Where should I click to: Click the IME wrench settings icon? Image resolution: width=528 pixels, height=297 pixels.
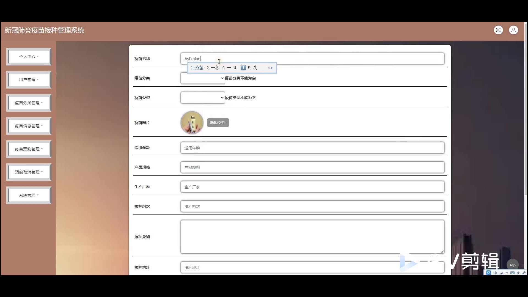point(524,273)
